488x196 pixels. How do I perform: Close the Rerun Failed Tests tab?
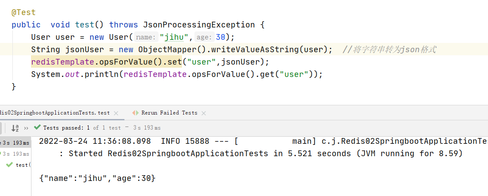pos(204,113)
